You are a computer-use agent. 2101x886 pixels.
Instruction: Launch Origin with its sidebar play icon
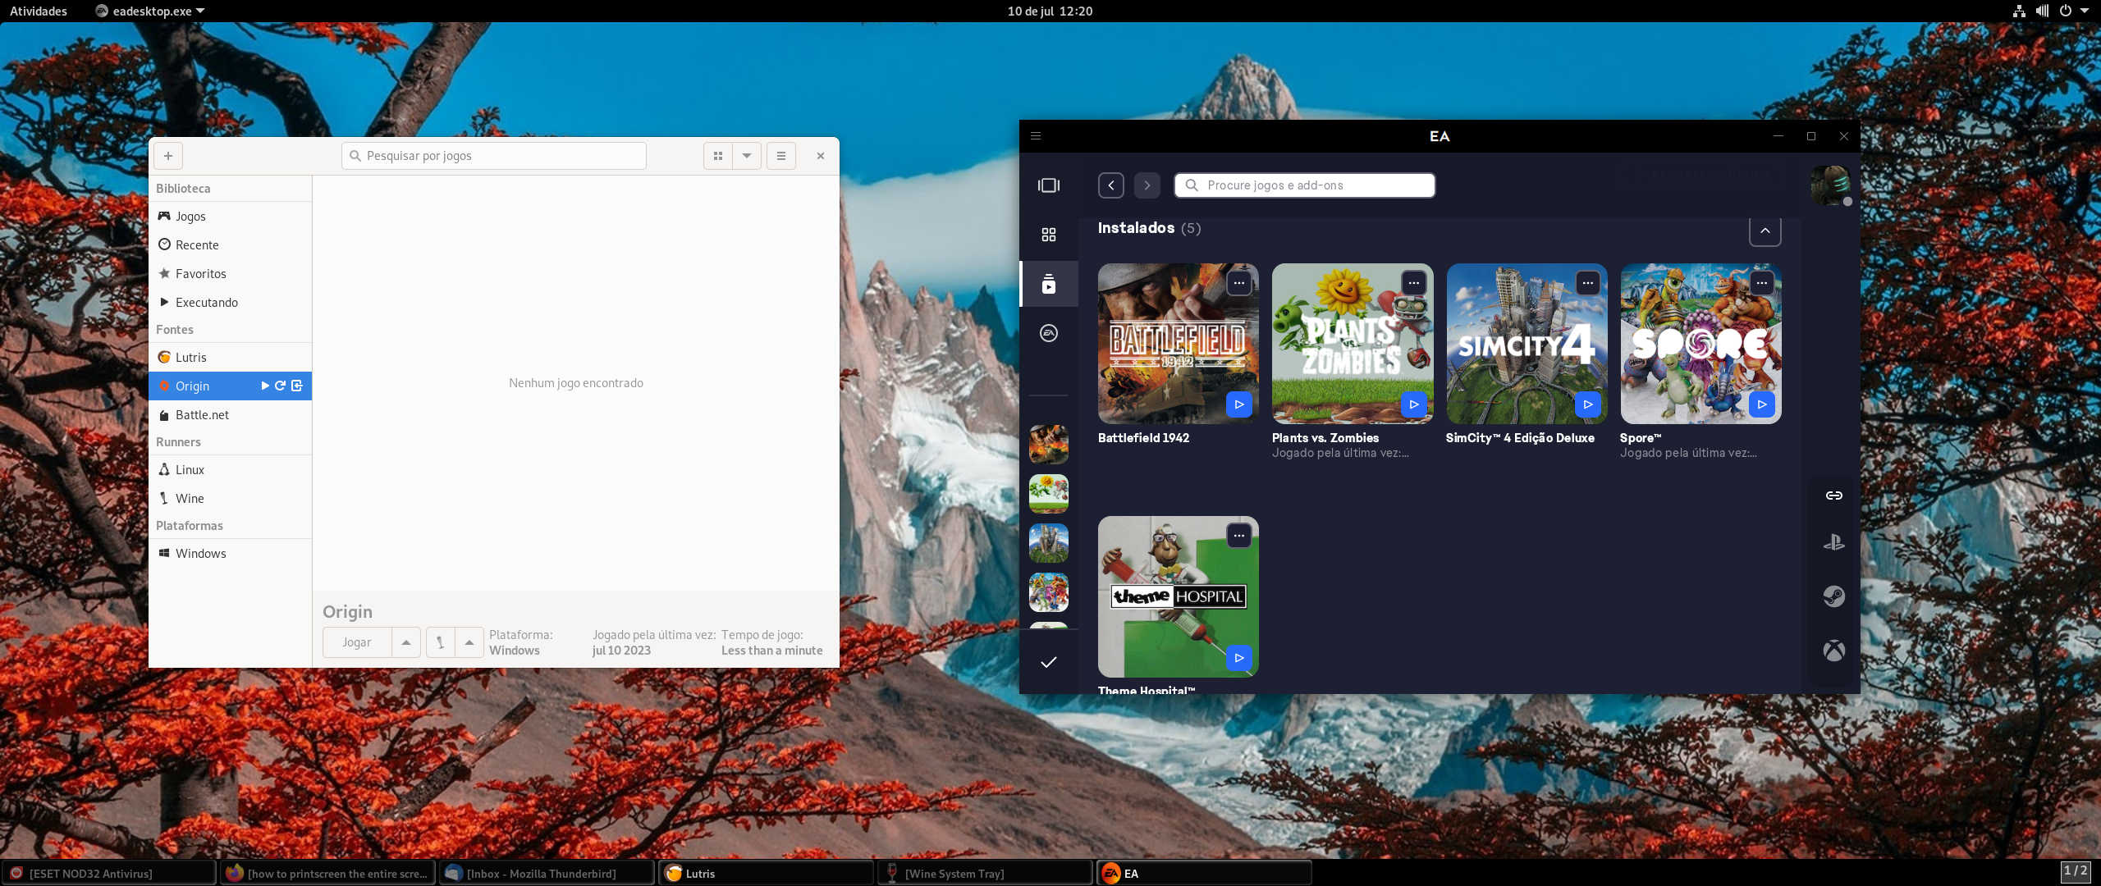point(264,386)
